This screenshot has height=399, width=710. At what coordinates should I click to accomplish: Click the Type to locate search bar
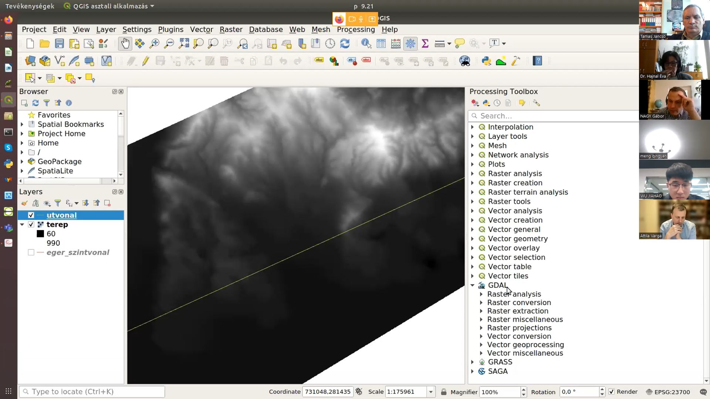click(x=92, y=392)
